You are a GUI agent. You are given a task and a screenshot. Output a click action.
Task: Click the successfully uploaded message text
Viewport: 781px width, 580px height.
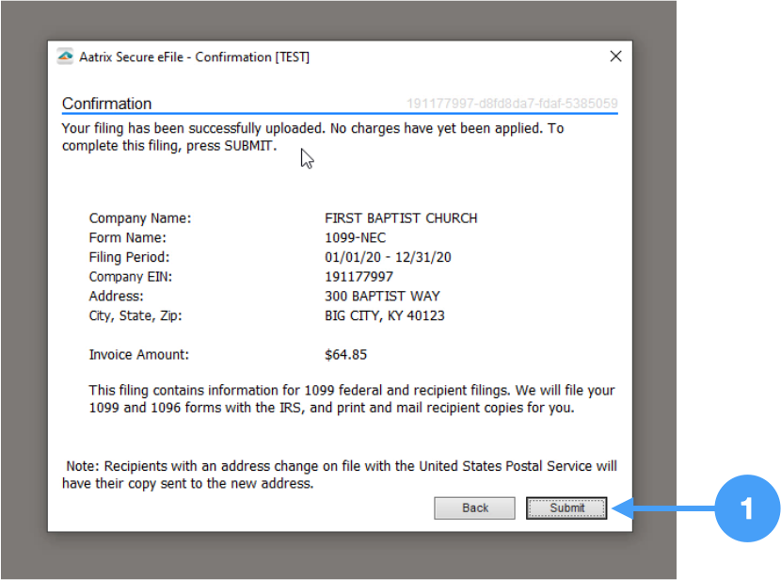pyautogui.click(x=312, y=137)
